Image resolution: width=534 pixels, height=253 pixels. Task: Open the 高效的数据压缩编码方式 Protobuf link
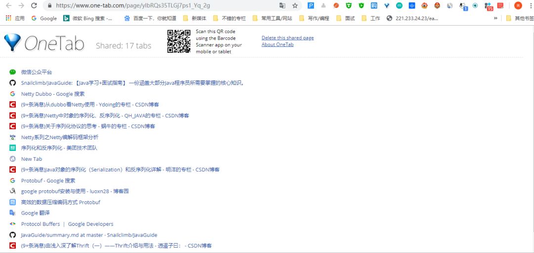click(x=61, y=202)
